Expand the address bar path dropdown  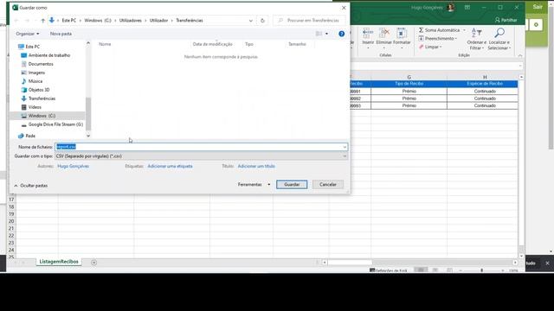point(250,21)
